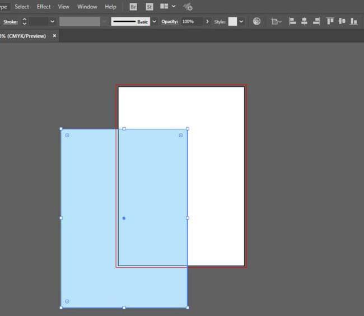Click the vertical align top icon

tap(330, 21)
